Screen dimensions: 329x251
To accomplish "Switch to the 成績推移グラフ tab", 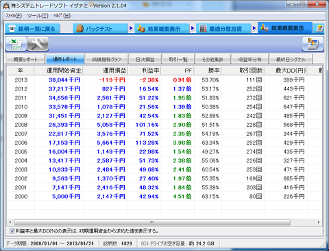I will (106, 60).
